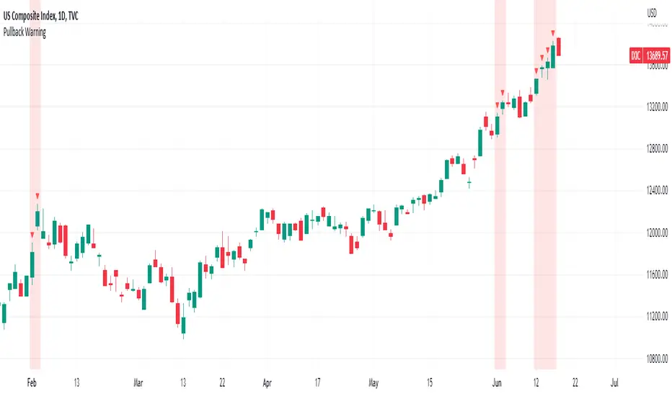Click the 12000.00 price axis label
Image resolution: width=672 pixels, height=396 pixels.
click(x=655, y=233)
